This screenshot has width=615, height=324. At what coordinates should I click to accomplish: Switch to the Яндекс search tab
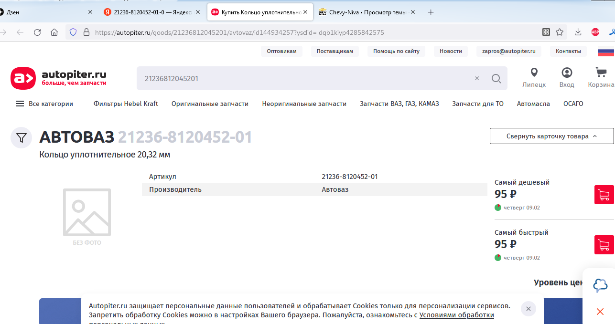[x=152, y=12]
